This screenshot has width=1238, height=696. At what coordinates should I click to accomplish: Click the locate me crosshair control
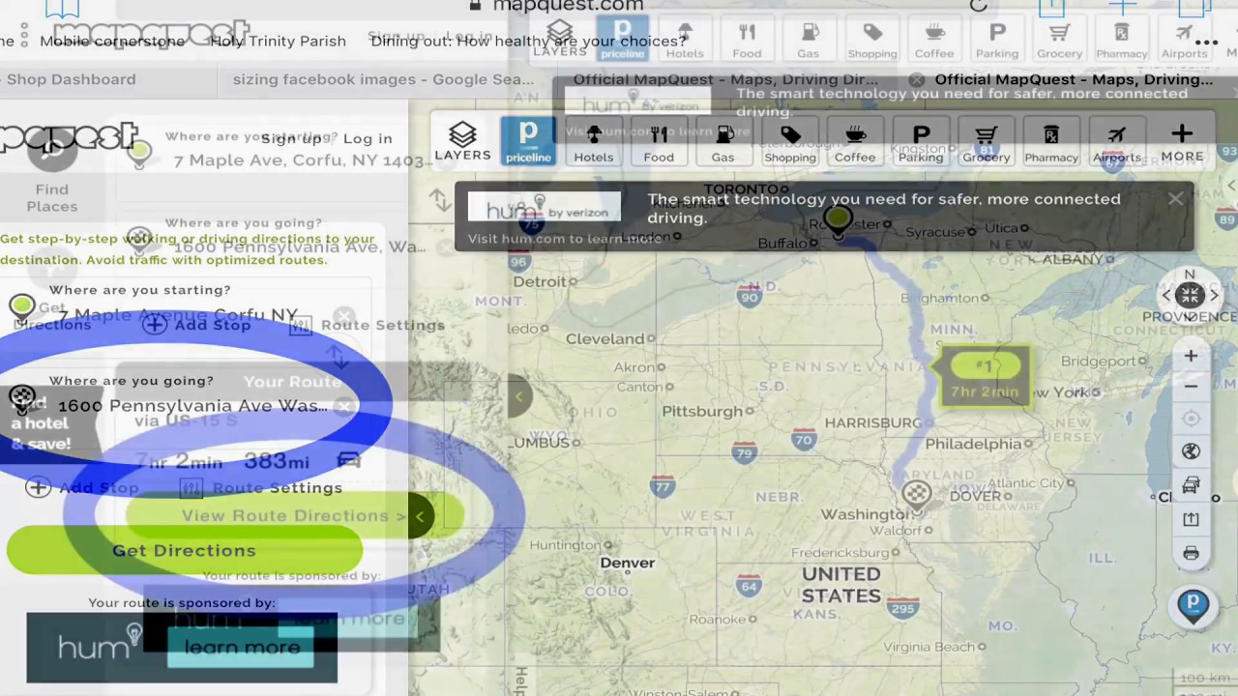coord(1192,419)
